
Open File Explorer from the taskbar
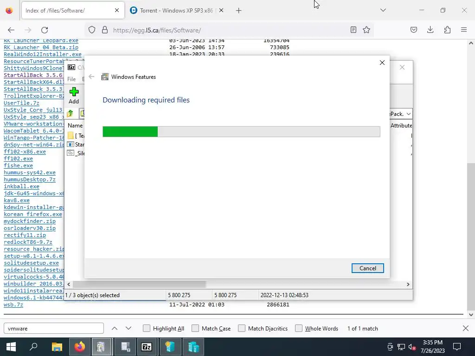click(x=57, y=347)
